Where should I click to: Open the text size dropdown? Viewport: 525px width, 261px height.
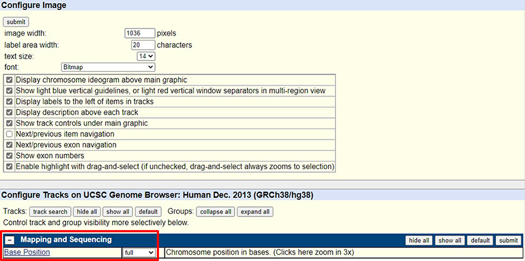tap(145, 56)
